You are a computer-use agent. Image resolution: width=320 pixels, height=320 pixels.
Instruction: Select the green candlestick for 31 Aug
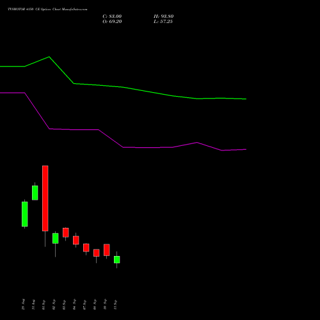point(35,193)
